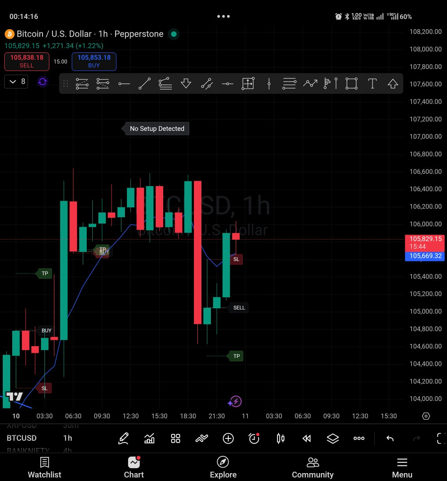Start bar replay mode
Viewport: 447px width, 481px height.
pyautogui.click(x=307, y=438)
